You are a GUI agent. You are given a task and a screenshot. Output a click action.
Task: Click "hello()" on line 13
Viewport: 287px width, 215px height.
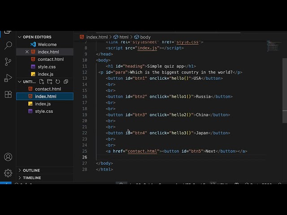pyautogui.click(x=180, y=78)
